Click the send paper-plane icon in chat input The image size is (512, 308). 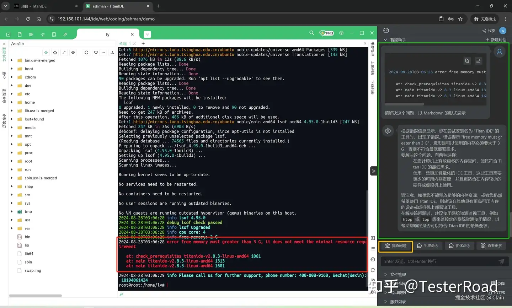click(x=501, y=261)
